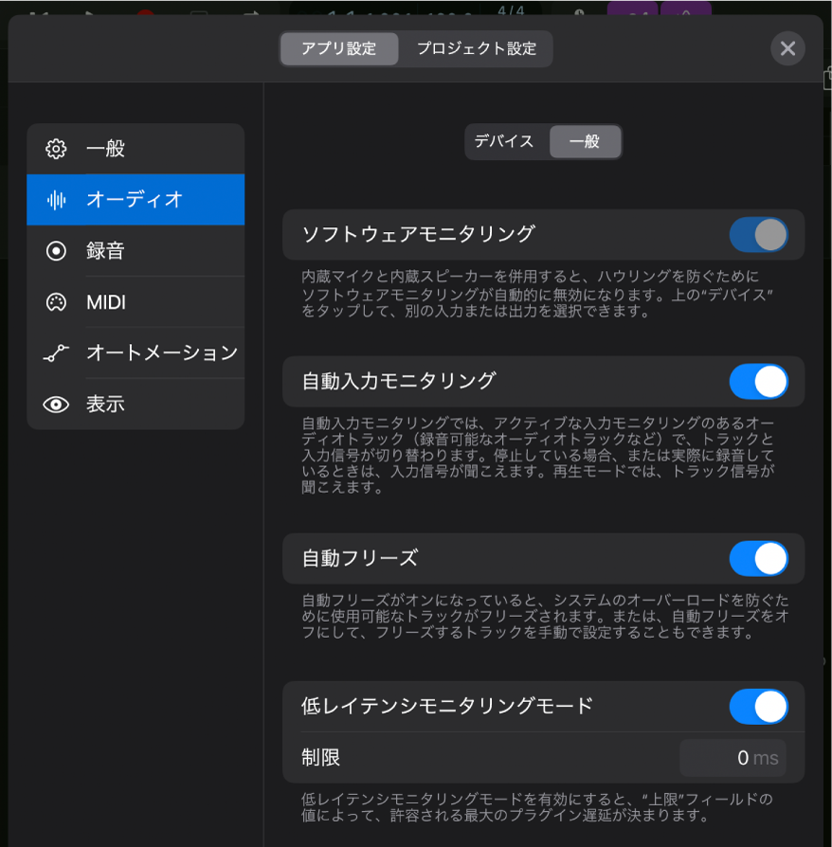832x847 pixels.
Task: Select the アプリ設定 tab
Action: 338,48
